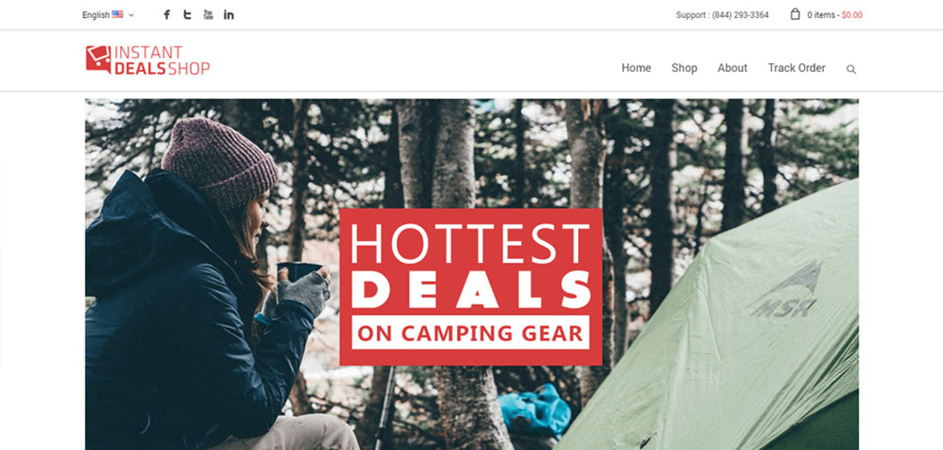This screenshot has height=450, width=943.
Task: Go to the Home menu item
Action: click(636, 67)
